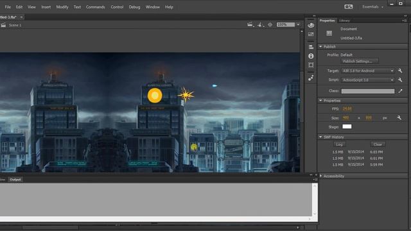Viewport: 411px width, 231px height.
Task: Collapse the Publish section
Action: [320, 47]
